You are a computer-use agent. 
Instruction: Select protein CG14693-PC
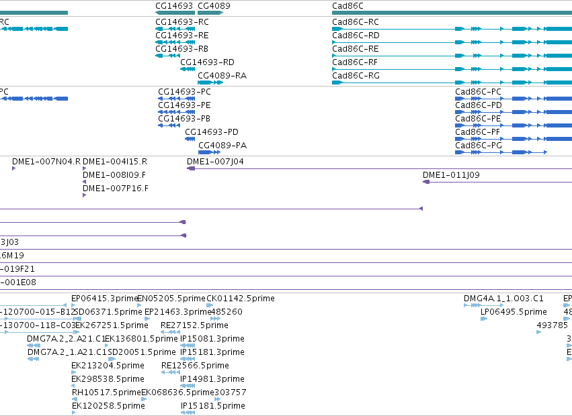click(x=185, y=92)
